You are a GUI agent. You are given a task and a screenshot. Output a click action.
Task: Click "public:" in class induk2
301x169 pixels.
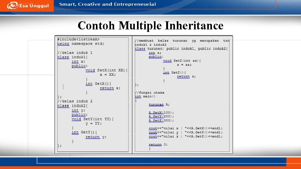point(79,115)
